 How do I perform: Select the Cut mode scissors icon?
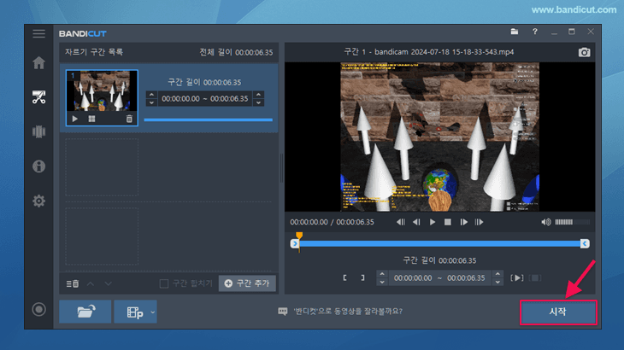click(x=38, y=97)
